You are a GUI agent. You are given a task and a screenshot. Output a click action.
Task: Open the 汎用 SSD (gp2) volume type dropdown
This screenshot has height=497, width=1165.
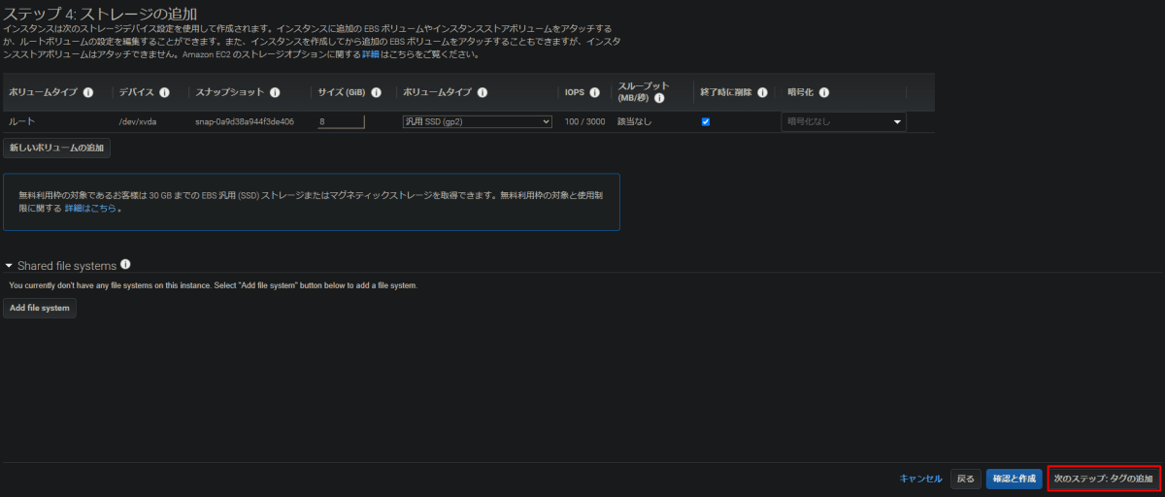click(x=477, y=121)
